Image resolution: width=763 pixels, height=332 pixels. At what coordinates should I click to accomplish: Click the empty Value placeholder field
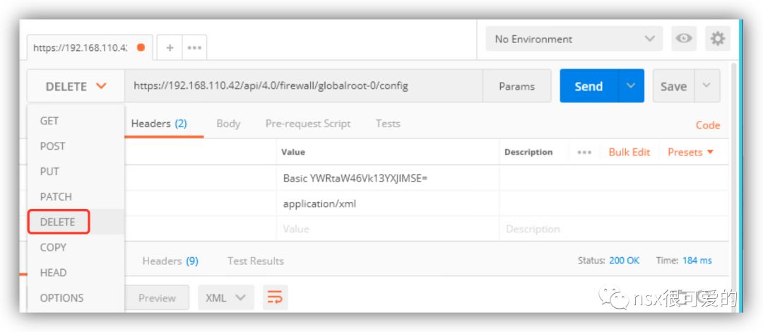coord(387,229)
